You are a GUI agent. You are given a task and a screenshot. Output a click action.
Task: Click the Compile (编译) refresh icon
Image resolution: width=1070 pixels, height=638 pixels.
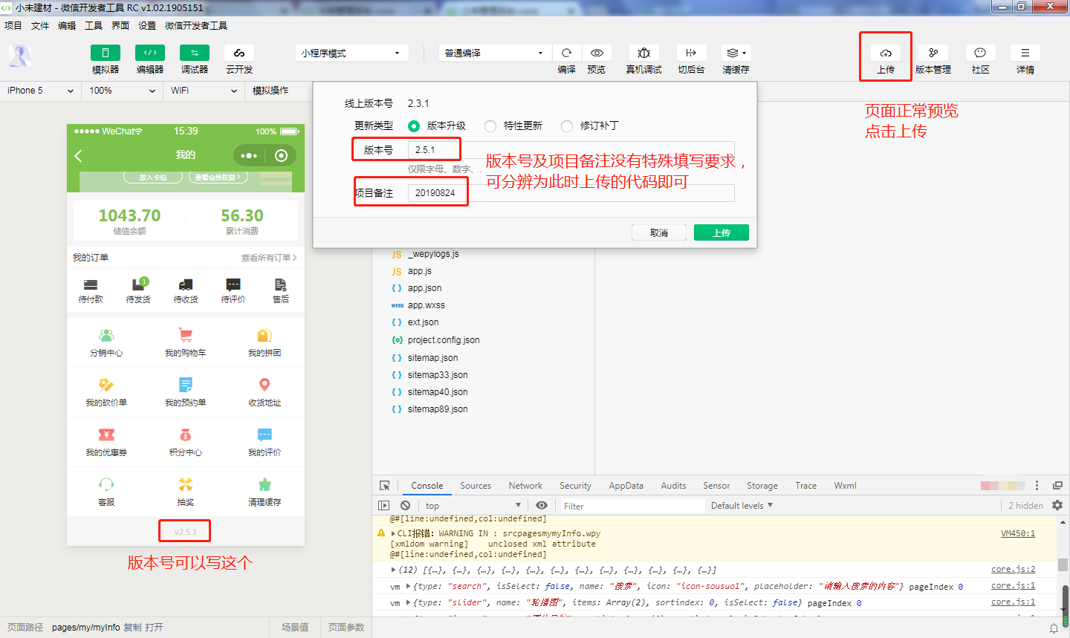click(x=566, y=53)
